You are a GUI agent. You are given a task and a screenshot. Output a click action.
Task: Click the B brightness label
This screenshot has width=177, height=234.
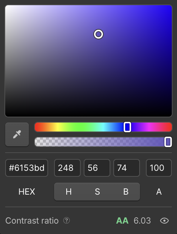[x=126, y=192]
